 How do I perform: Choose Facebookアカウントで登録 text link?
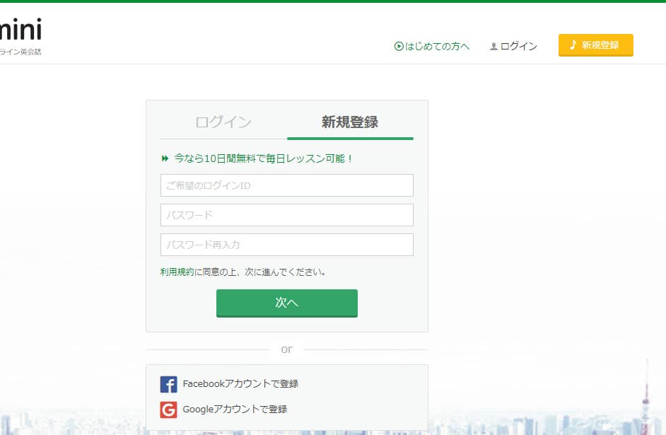click(240, 383)
